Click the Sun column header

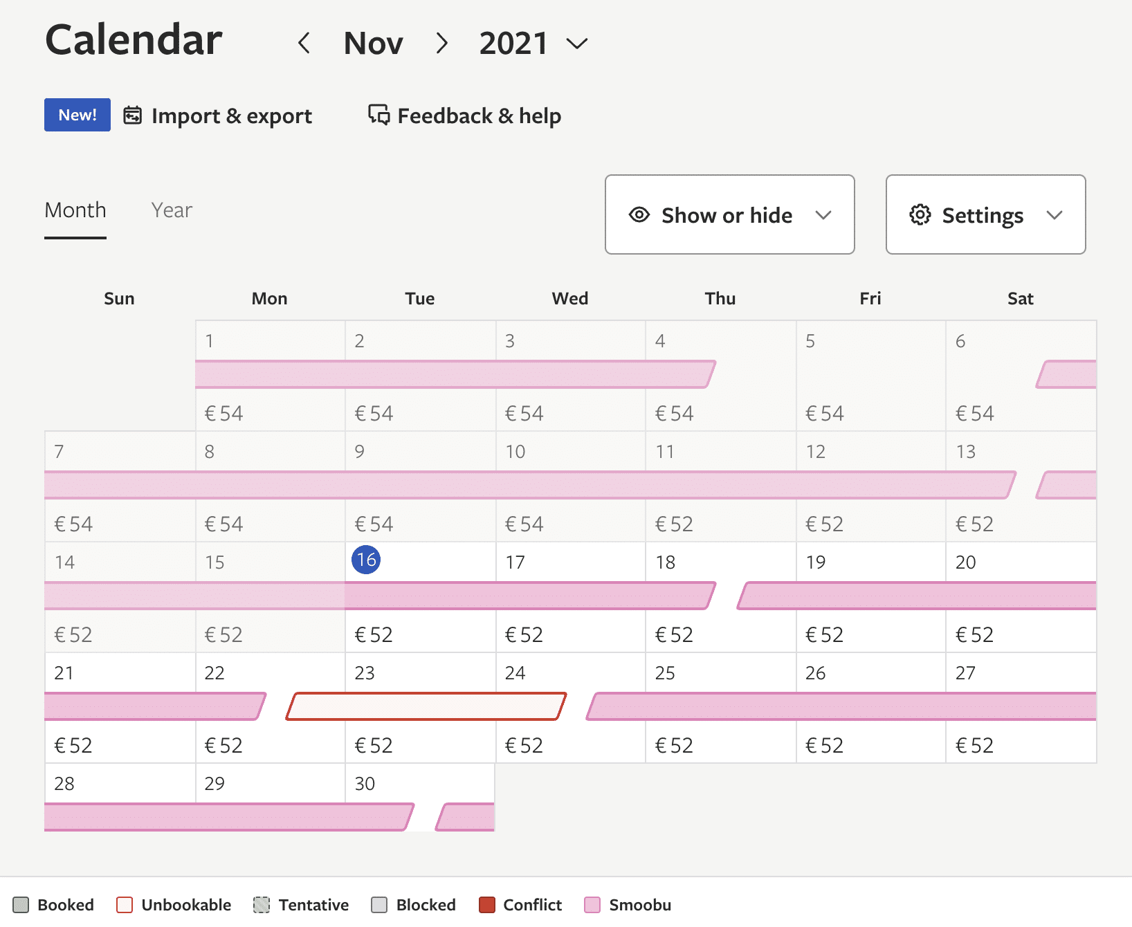(119, 299)
